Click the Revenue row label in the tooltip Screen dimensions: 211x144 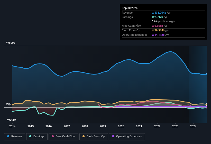point(127,13)
